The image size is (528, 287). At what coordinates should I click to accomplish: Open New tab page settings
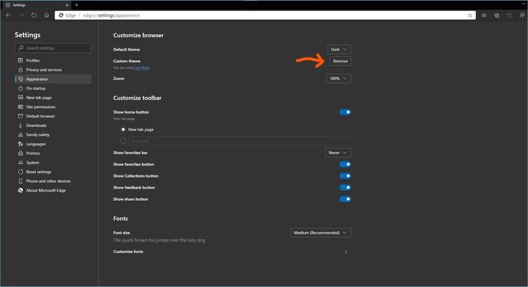[x=53, y=97]
